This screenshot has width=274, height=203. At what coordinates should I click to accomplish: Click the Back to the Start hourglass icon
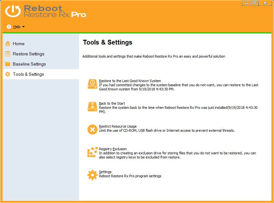pyautogui.click(x=93, y=107)
